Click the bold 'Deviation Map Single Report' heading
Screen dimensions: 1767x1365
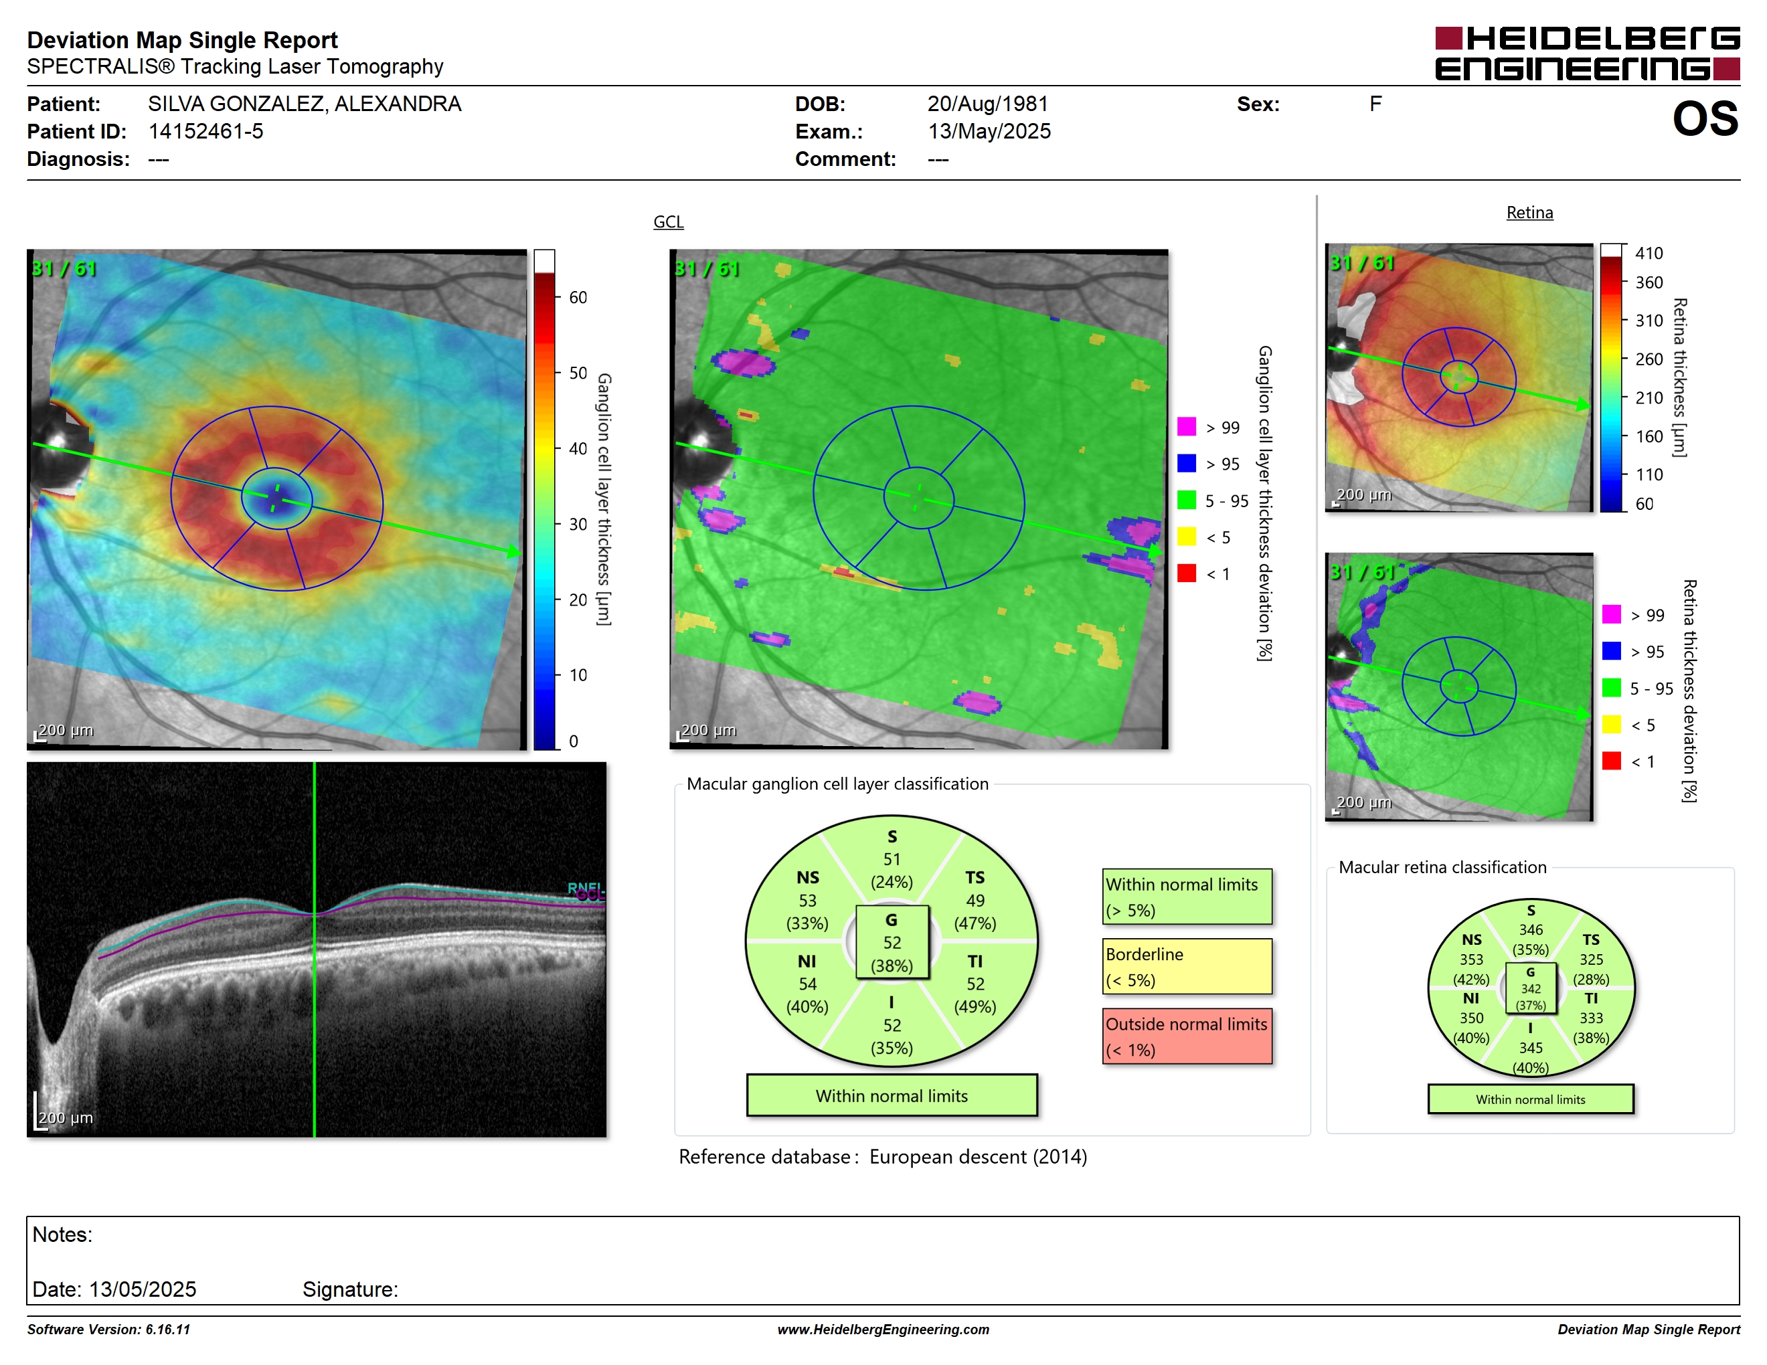pos(182,39)
